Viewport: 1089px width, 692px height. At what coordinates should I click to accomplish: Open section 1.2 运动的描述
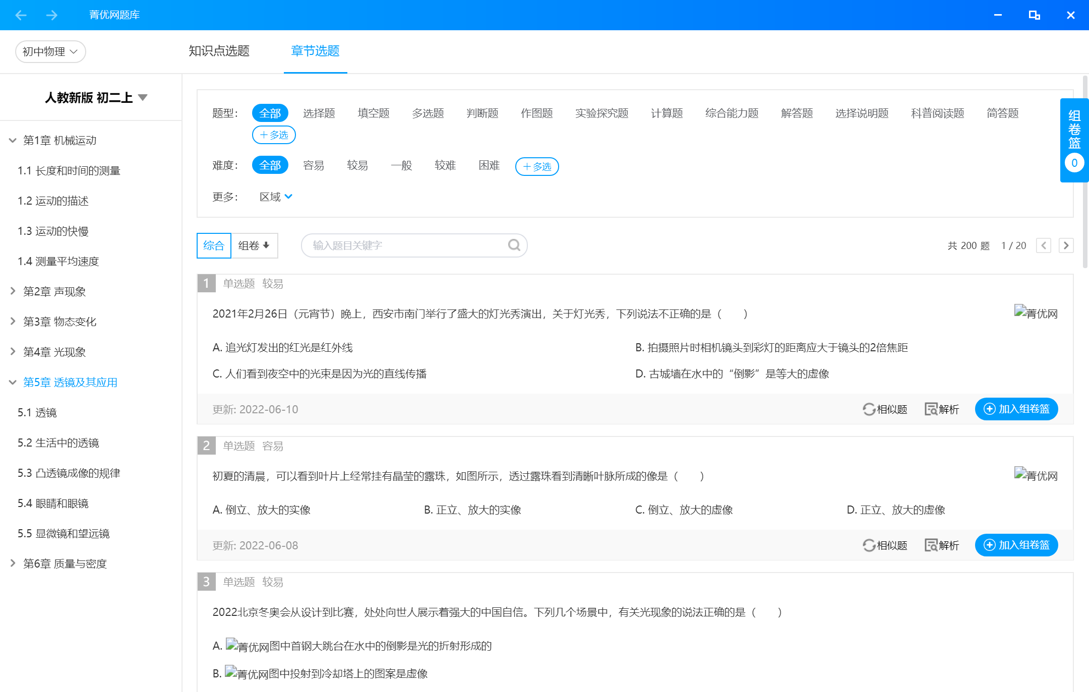[53, 201]
